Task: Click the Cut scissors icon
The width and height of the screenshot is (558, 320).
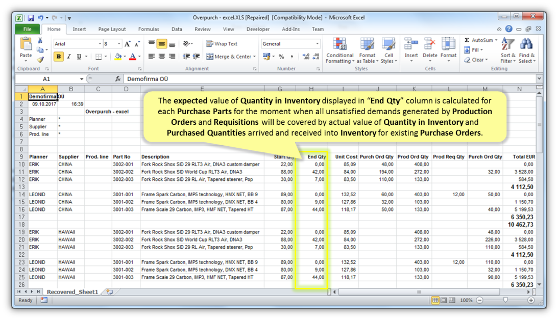Action: coord(40,41)
